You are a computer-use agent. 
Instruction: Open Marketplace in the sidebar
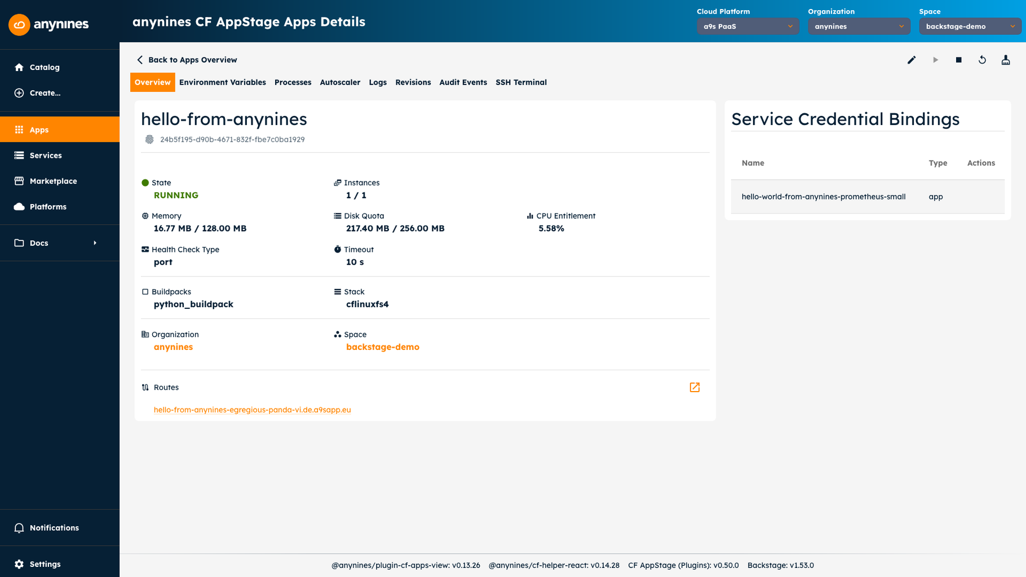[x=60, y=181]
